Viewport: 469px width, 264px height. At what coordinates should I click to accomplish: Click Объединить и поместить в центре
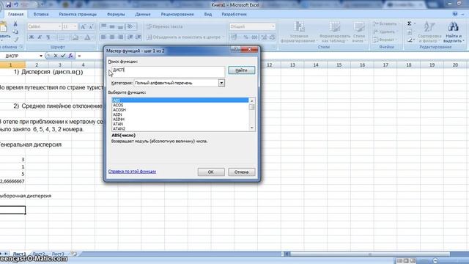click(x=185, y=37)
